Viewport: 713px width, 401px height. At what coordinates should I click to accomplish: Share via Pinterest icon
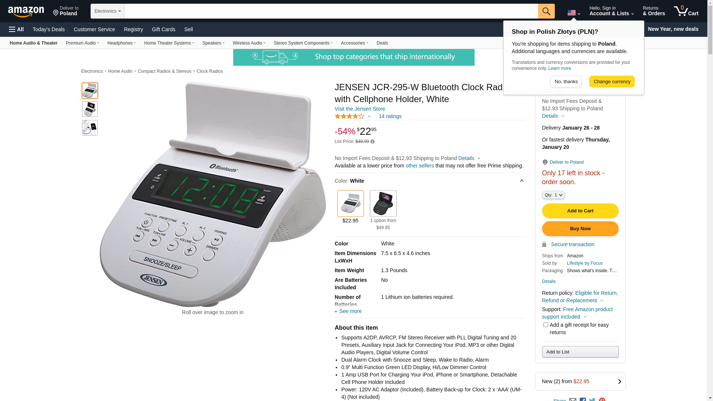602,400
